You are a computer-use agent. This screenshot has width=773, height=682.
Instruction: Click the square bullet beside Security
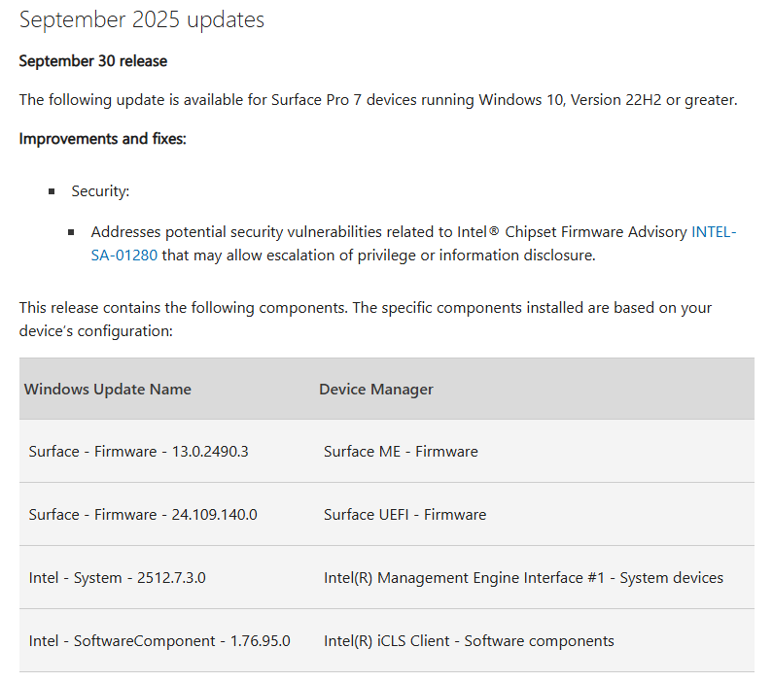coord(52,191)
